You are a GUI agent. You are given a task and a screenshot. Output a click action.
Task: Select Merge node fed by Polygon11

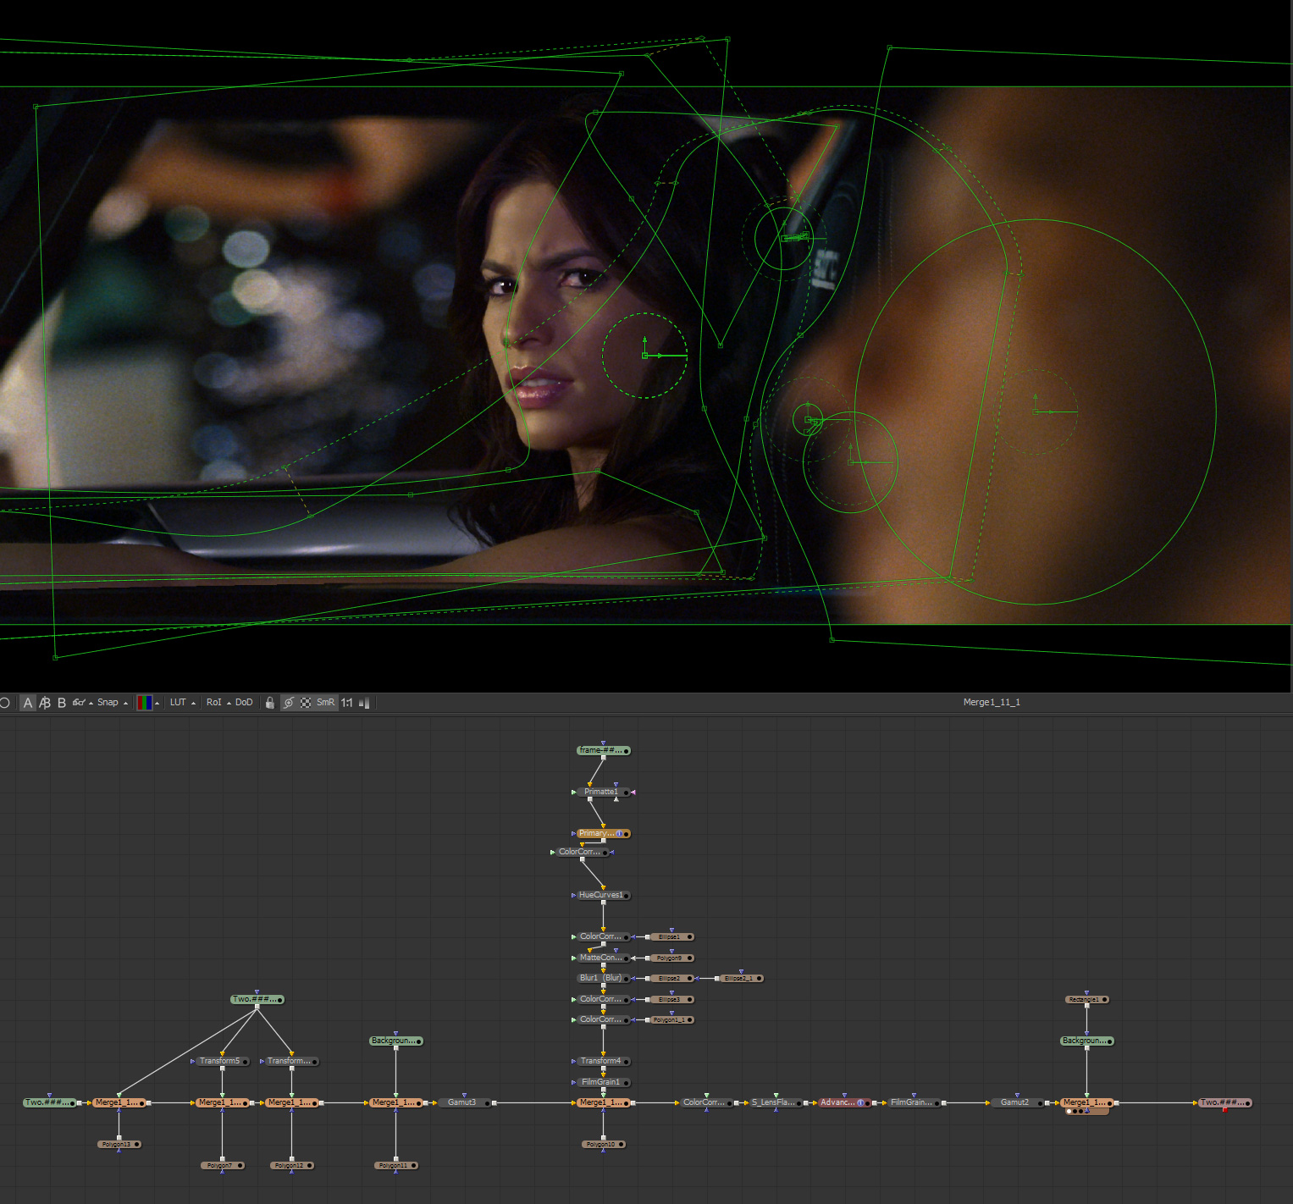click(395, 1102)
